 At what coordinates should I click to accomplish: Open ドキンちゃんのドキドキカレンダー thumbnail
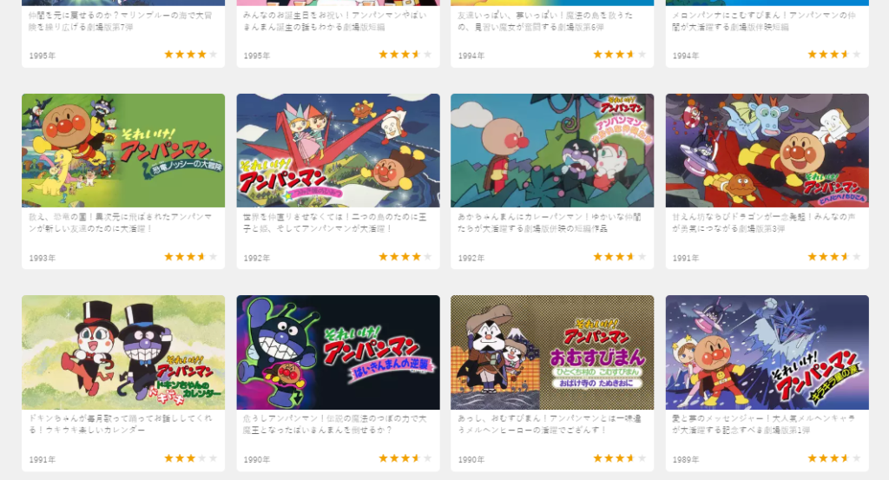tap(123, 352)
